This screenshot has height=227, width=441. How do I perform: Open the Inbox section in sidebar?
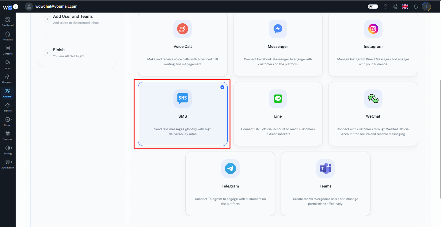pos(8,65)
